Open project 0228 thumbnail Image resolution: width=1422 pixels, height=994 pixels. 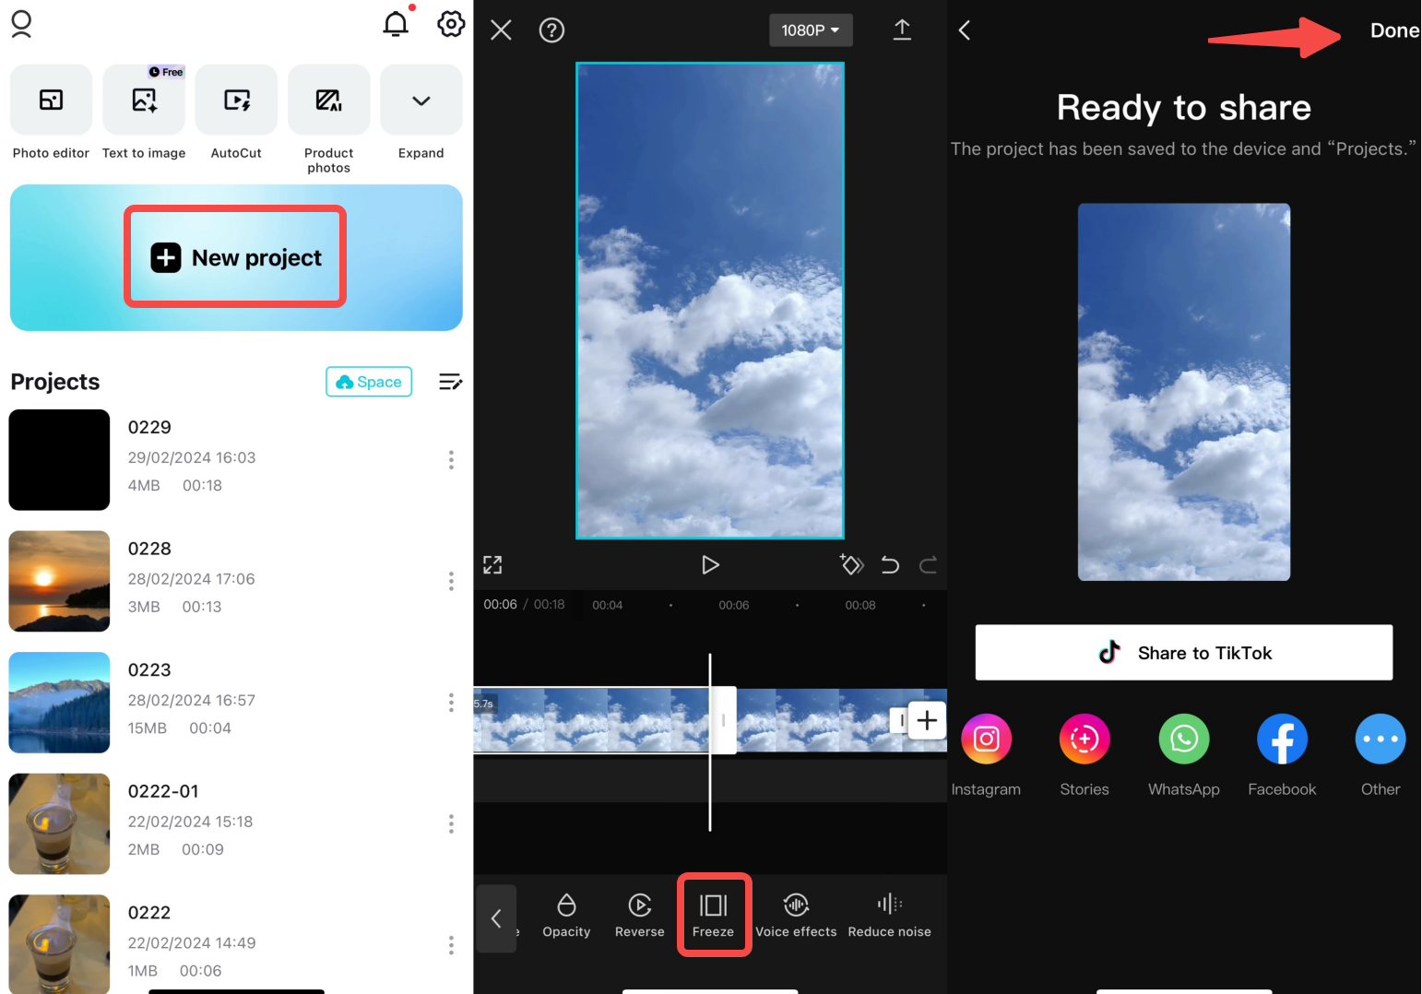click(58, 581)
